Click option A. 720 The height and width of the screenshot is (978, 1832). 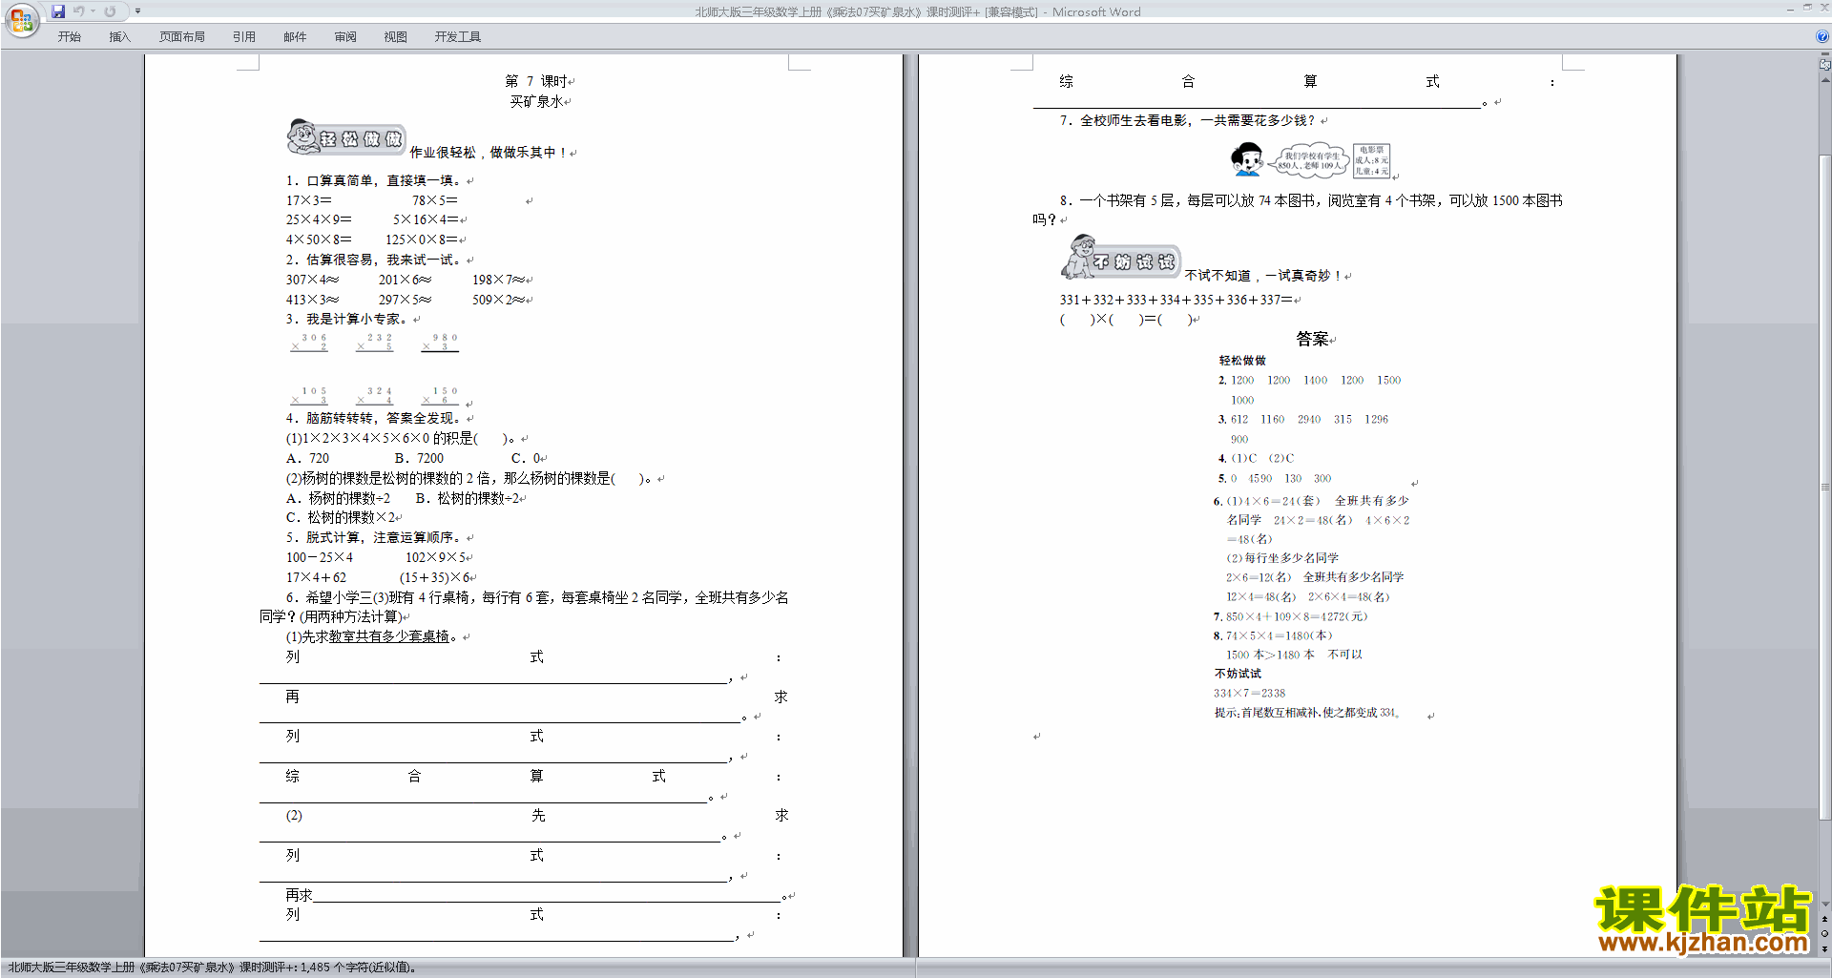[307, 458]
